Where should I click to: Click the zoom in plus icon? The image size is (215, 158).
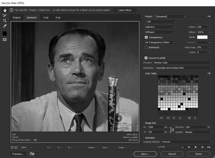click(16, 148)
